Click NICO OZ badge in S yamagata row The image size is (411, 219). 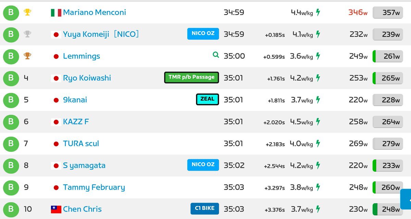tap(203, 165)
